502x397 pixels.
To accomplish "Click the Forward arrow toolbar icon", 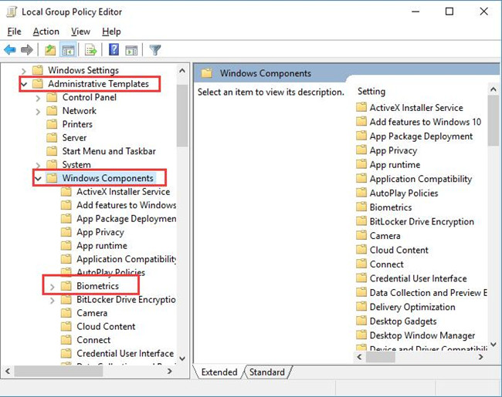I will point(27,50).
